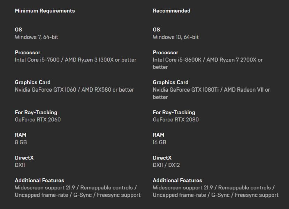The image size is (289, 209).
Task: Click the GeForce RTX 2060 text
Action: (38, 119)
